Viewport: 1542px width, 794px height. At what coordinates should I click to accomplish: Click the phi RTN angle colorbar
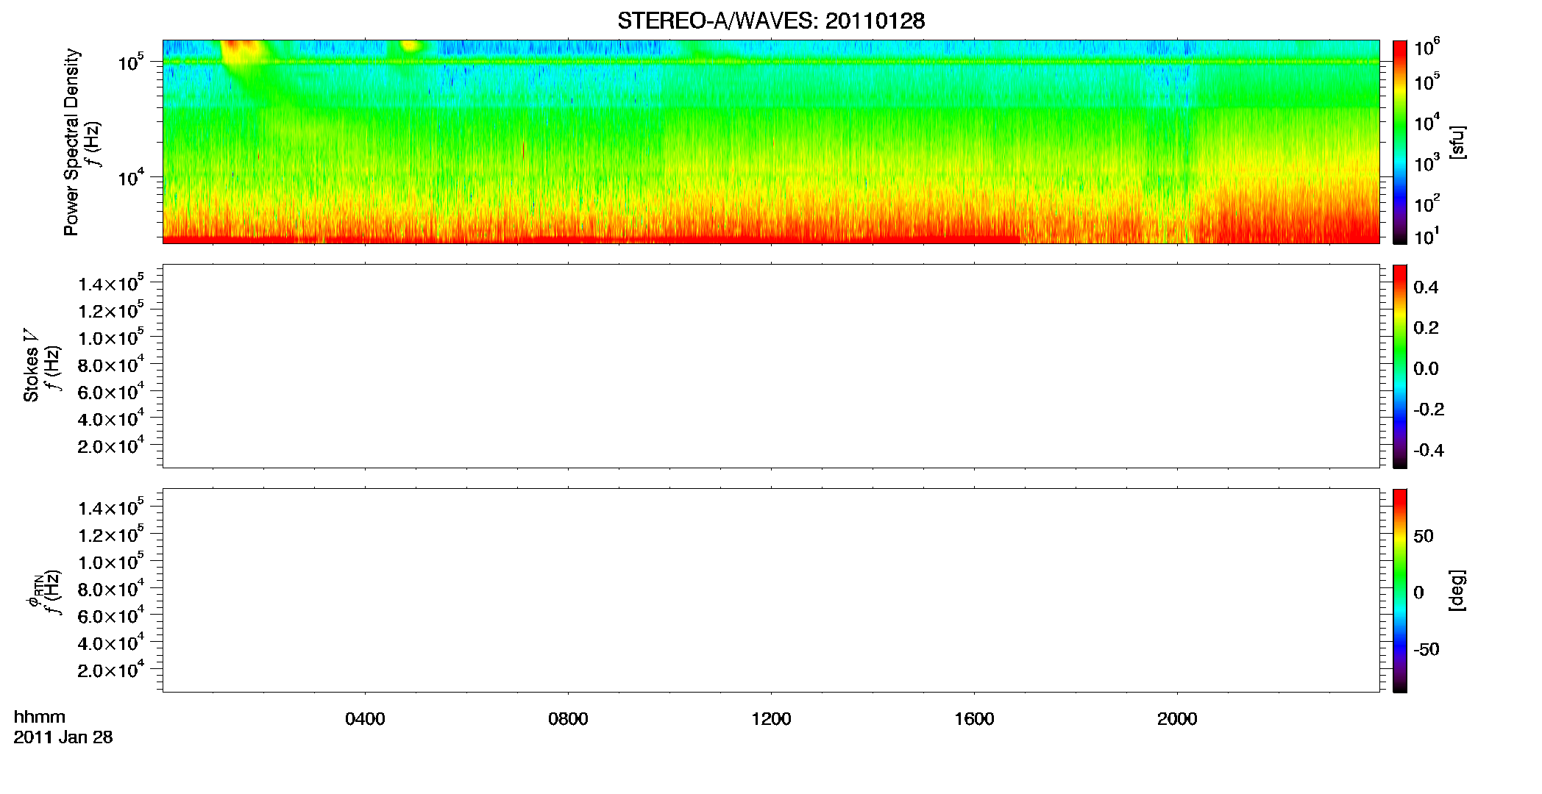tap(1400, 590)
